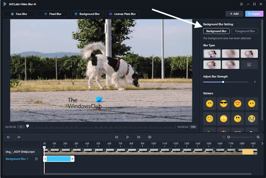
Task: Click the Export button
Action: 254,14
